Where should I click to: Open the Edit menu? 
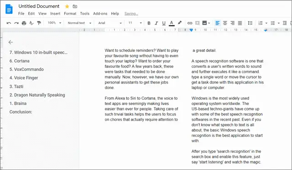point(31,14)
